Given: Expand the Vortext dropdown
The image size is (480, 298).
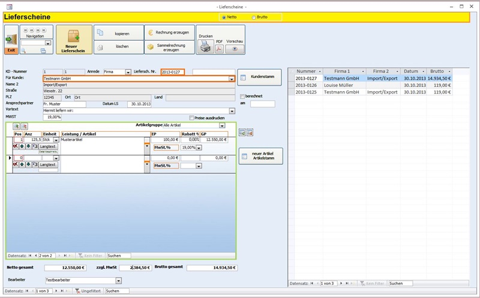Looking at the screenshot, I should click(x=232, y=111).
